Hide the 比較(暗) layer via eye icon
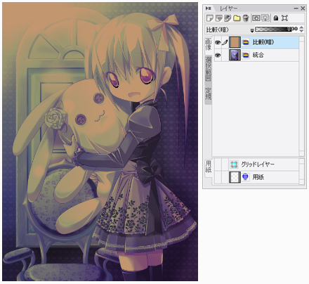 [218, 42]
